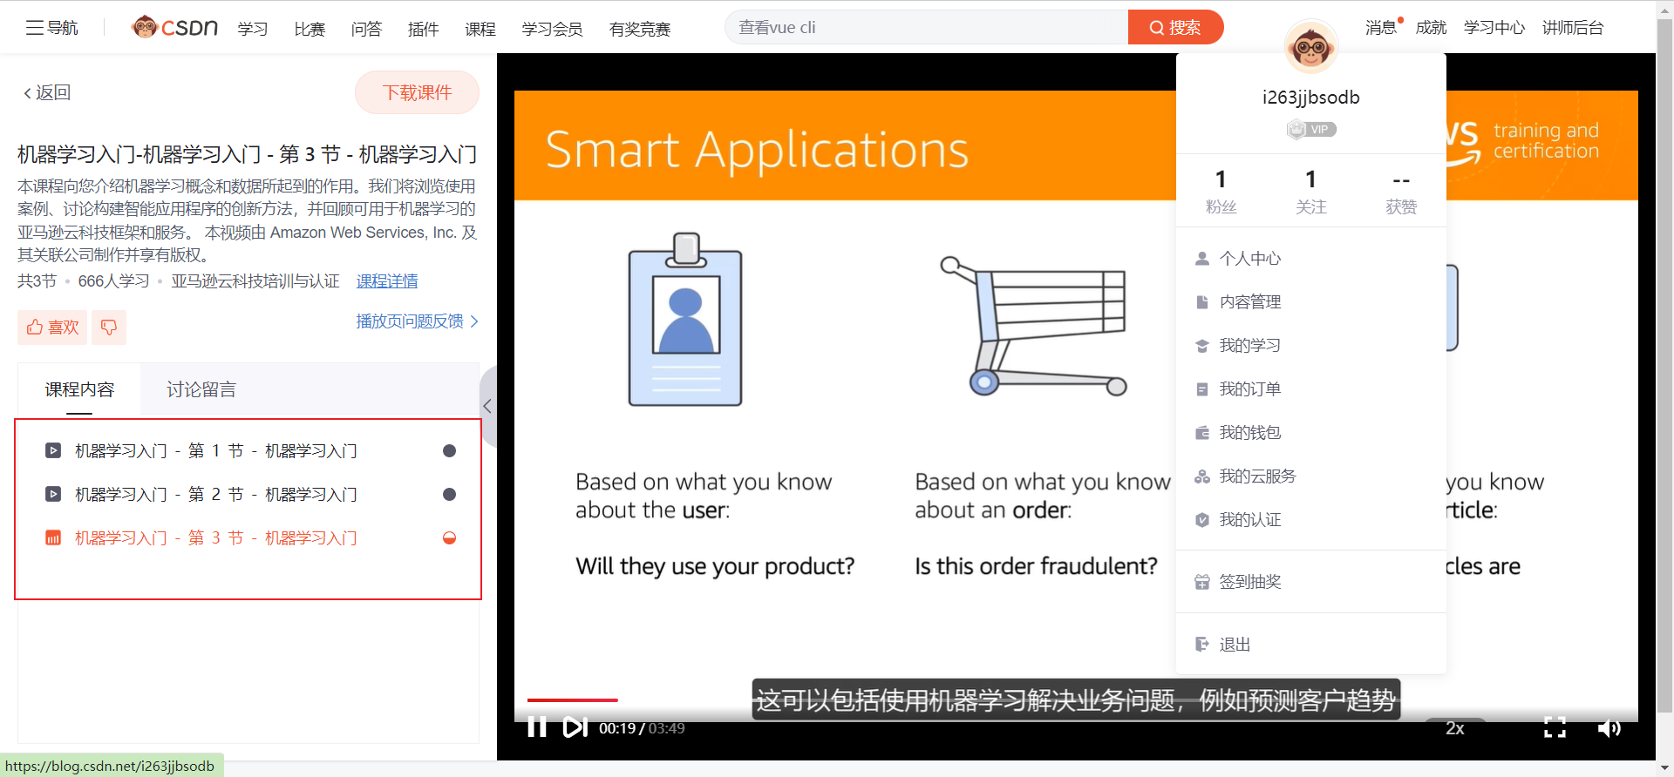Toggle completion status of lesson 第 2 节
This screenshot has height=777, width=1674.
point(450,495)
